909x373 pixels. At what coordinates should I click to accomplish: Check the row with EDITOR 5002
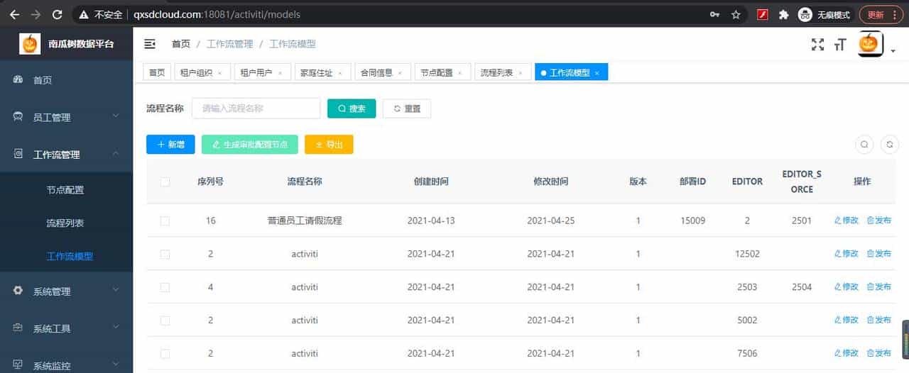[x=165, y=321]
